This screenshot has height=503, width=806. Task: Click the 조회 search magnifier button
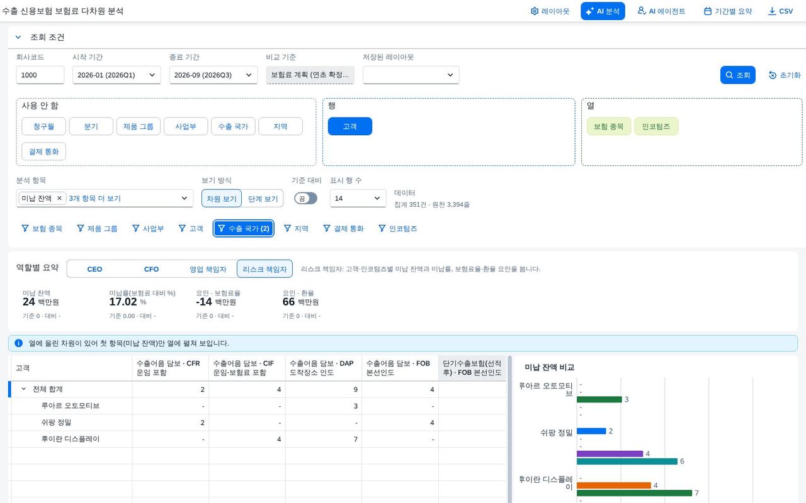(737, 75)
